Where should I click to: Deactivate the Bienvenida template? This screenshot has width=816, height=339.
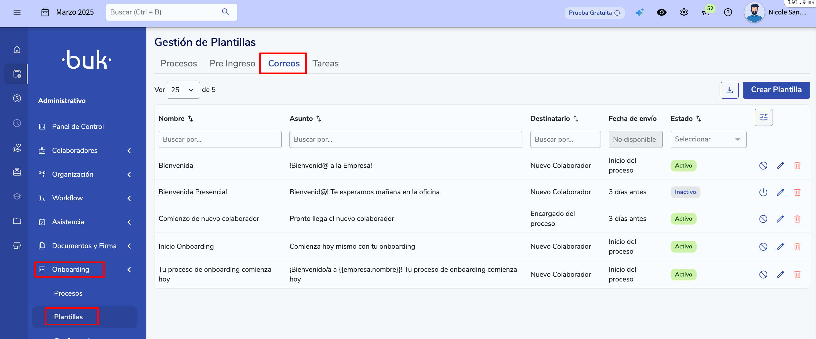point(763,166)
